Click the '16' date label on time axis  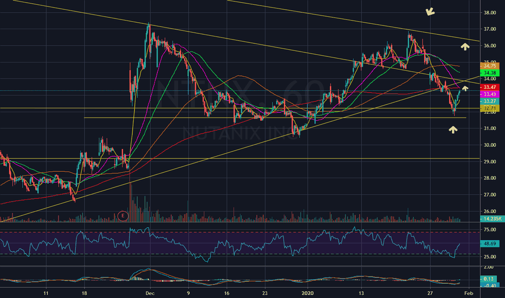pyautogui.click(x=226, y=293)
